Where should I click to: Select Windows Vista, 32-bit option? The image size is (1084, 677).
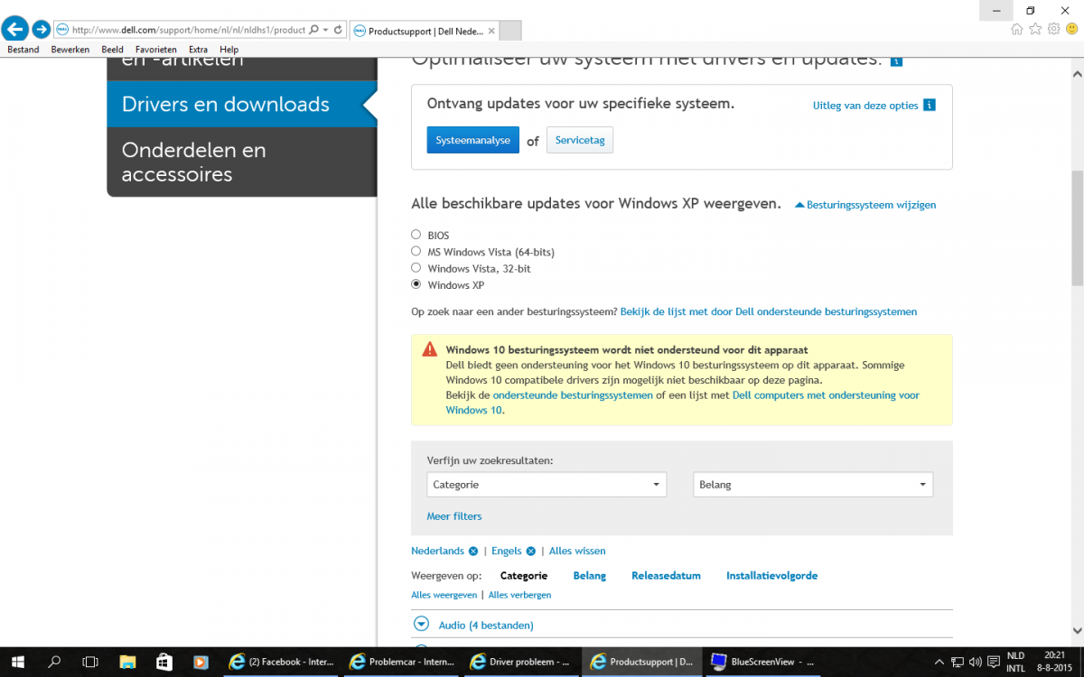click(x=416, y=268)
